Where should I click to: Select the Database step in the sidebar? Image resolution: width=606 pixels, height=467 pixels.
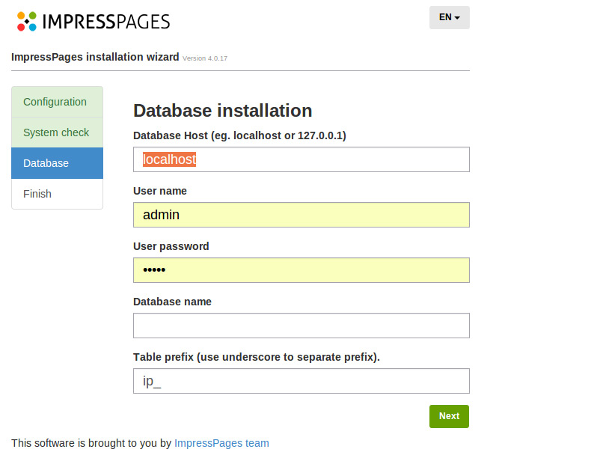[x=46, y=163]
